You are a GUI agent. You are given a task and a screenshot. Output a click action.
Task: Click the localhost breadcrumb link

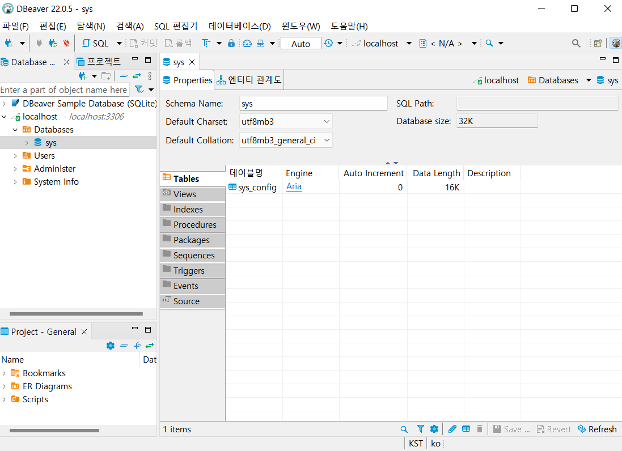point(496,80)
